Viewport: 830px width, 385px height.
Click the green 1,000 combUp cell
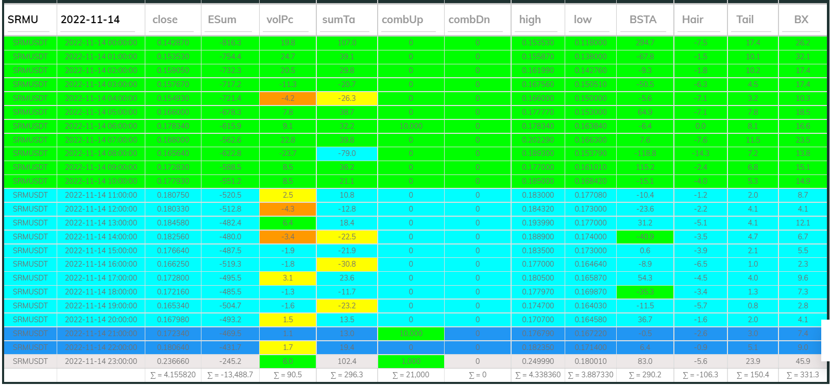[411, 361]
